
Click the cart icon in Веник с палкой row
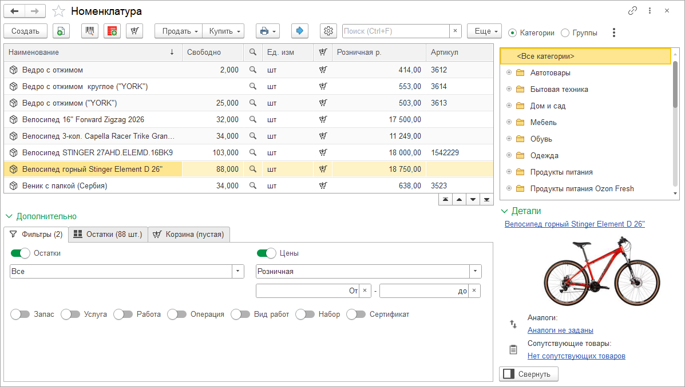click(x=323, y=186)
